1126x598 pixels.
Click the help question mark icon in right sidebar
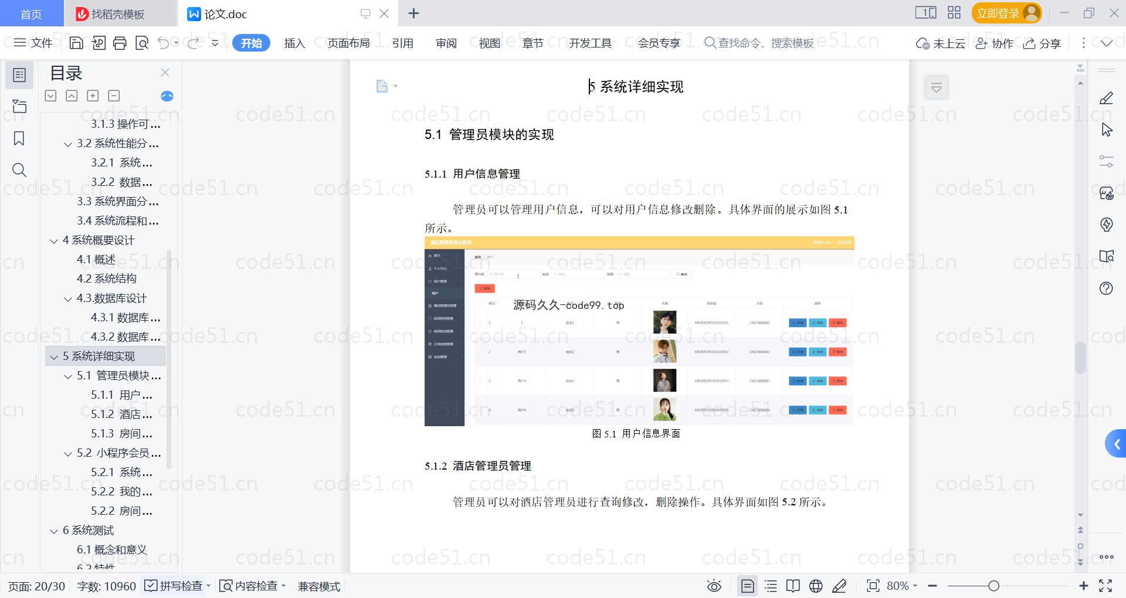tap(1106, 288)
